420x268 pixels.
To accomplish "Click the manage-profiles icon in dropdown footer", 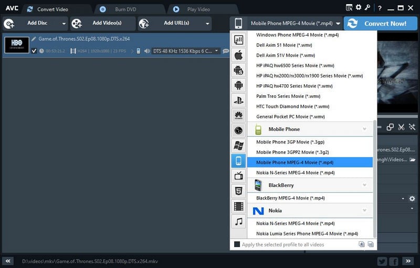I will (371, 244).
